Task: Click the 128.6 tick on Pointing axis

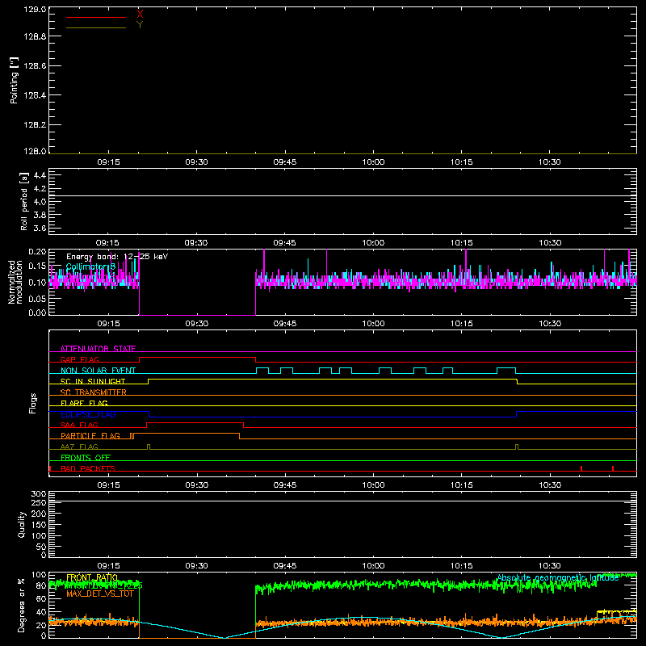Action: coord(35,66)
